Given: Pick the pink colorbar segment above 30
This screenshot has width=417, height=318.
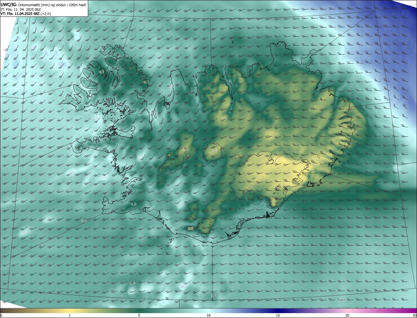Looking at the screenshot, I should 347,311.
